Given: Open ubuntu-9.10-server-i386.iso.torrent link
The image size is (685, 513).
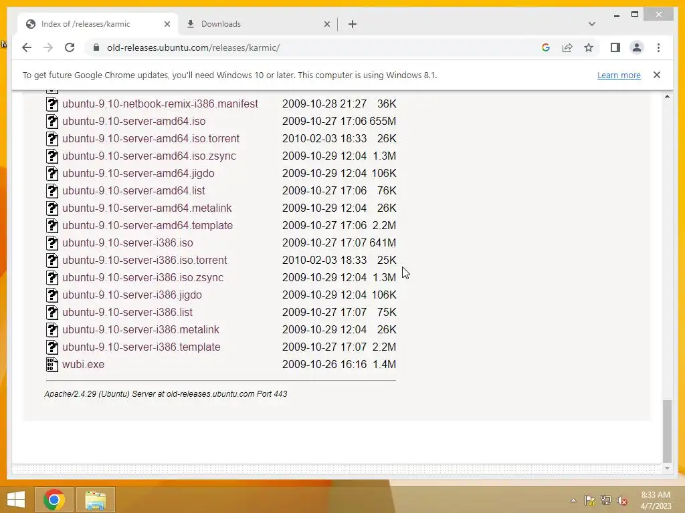Looking at the screenshot, I should pos(144,260).
